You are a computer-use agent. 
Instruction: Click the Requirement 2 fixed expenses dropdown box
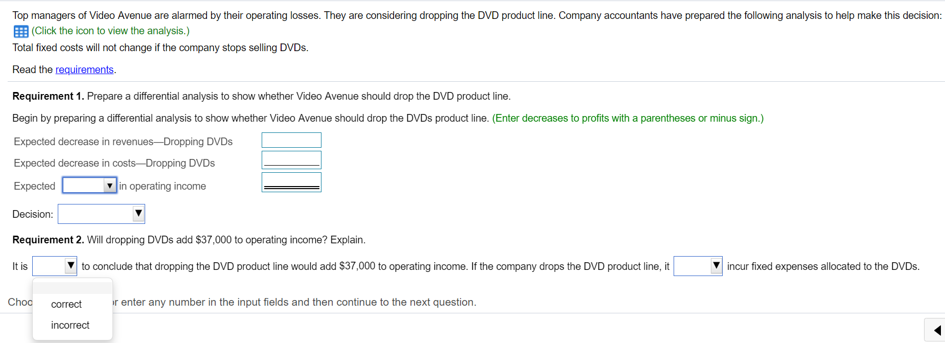point(697,265)
